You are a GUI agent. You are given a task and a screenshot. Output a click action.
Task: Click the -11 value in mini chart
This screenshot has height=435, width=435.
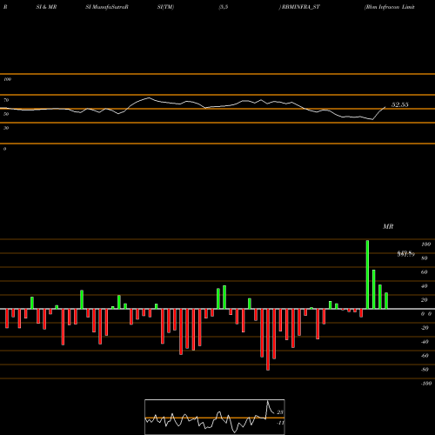pyautogui.click(x=280, y=423)
